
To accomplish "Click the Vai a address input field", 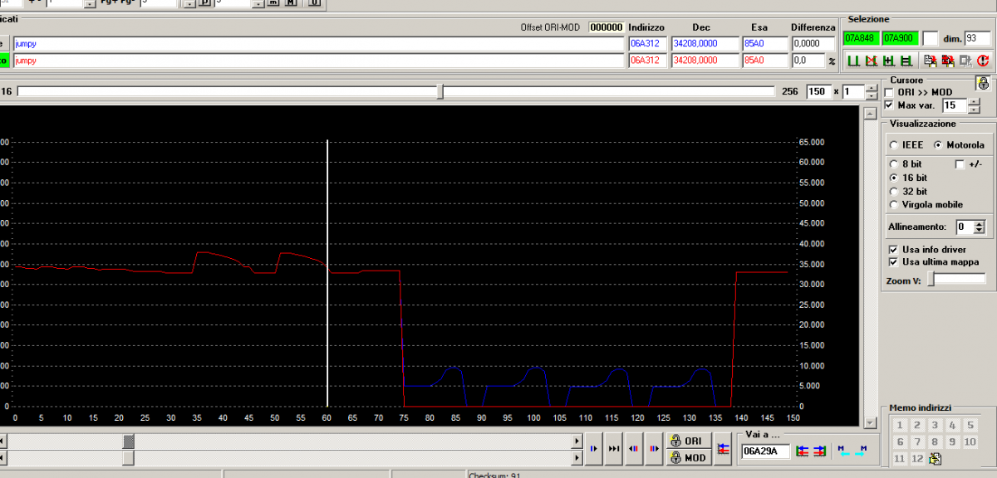I will pyautogui.click(x=766, y=451).
